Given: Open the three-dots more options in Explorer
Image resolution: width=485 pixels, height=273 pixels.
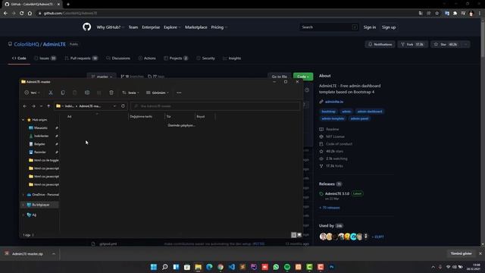Looking at the screenshot, I should coord(179,93).
